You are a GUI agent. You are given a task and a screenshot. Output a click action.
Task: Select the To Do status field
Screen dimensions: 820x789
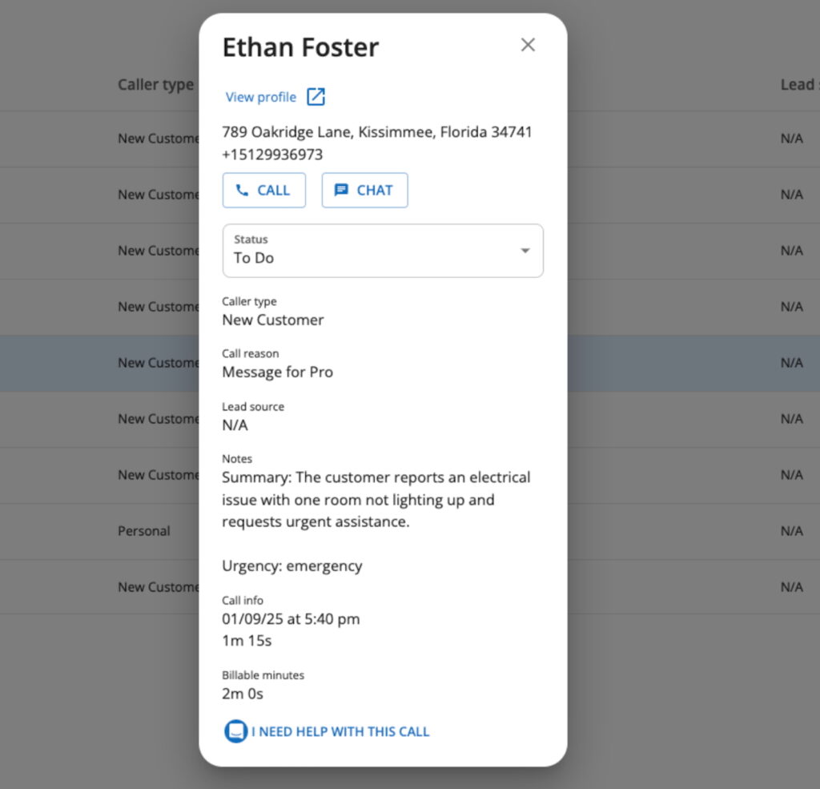click(x=383, y=251)
